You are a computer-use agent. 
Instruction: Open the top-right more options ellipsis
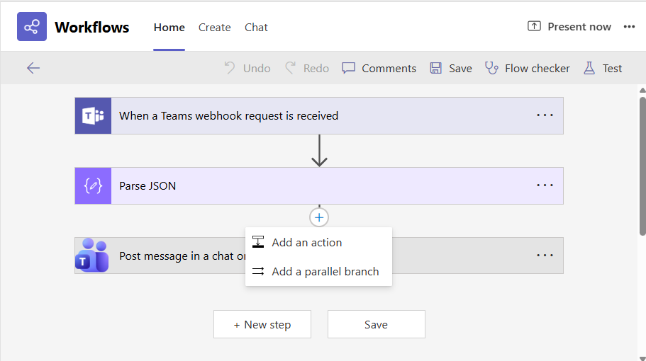point(629,27)
